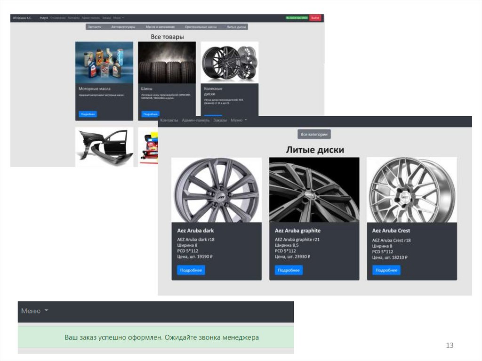Open 'Заказы' in the discs window navbar
Viewport: 482px width, 361px height.
(x=220, y=120)
